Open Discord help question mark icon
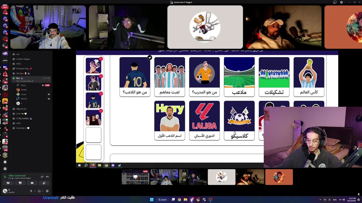Screen dimensions: 362x203 click(x=341, y=2)
